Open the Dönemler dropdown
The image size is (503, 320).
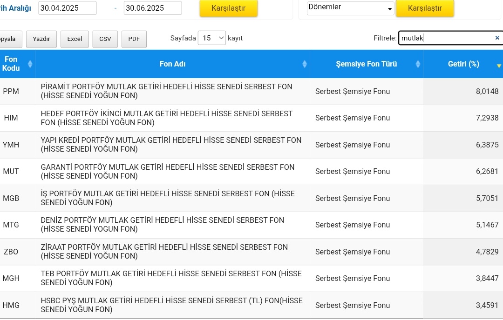pos(350,8)
